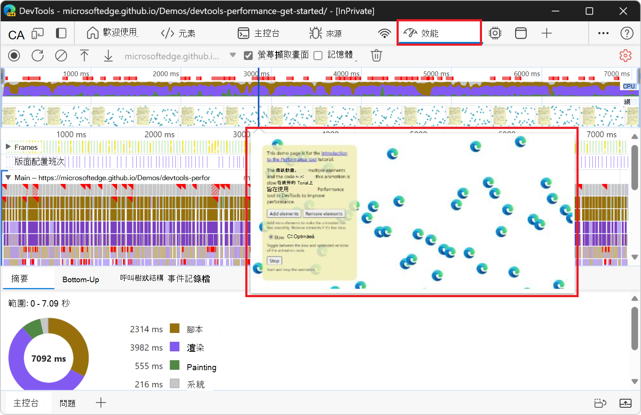Viewport: 641px width, 415px height.
Task: Click the expand drawer icon
Action: 626,403
